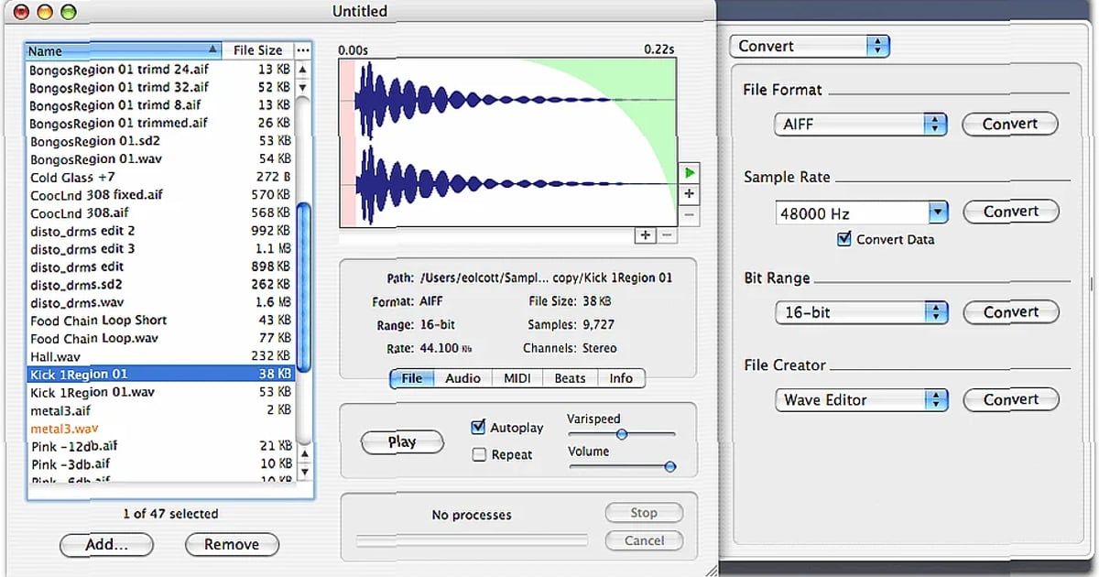The height and width of the screenshot is (577, 1099).
Task: Open the Sample Rate 48000 Hz dropdown
Action: 938,212
